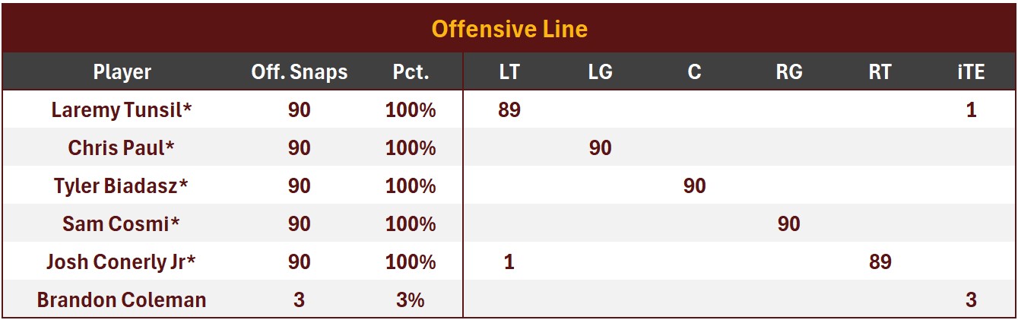
Task: Select the Laremy Tunsil player name
Action: pyautogui.click(x=122, y=110)
